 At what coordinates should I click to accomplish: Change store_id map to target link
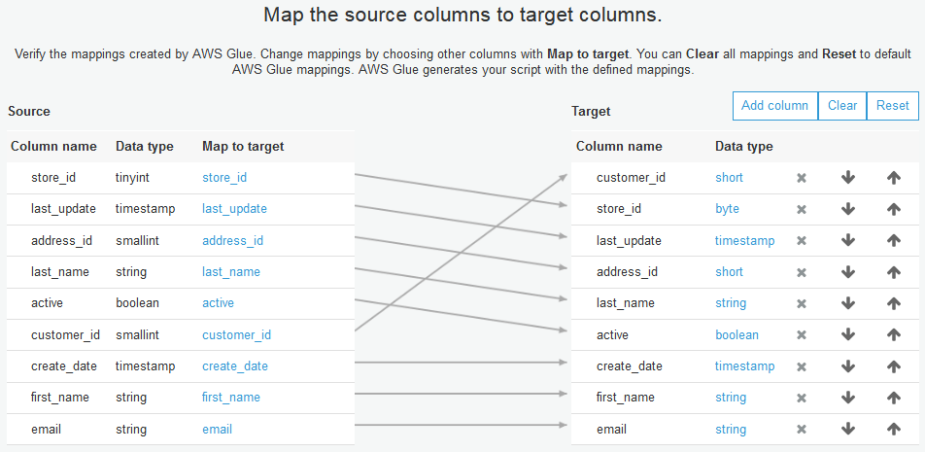pos(224,177)
